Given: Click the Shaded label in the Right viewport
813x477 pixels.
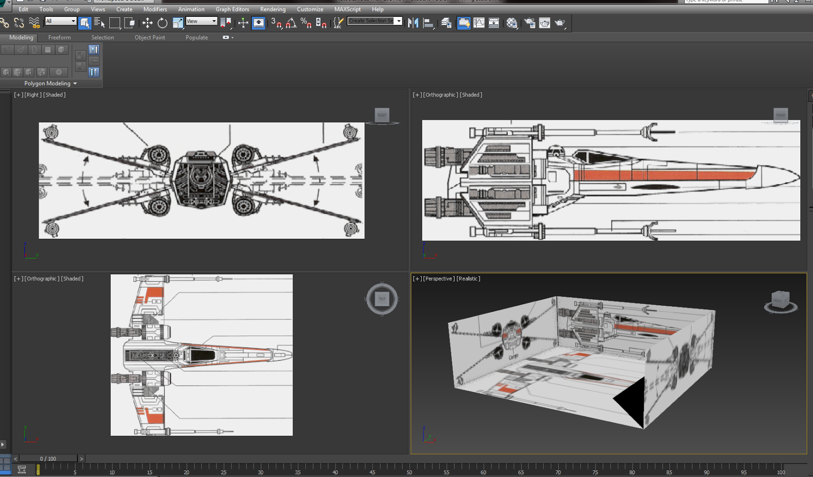Looking at the screenshot, I should [x=54, y=94].
